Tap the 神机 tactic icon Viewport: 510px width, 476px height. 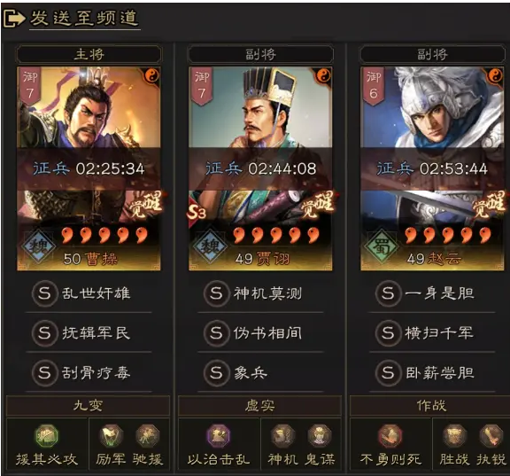click(x=282, y=436)
